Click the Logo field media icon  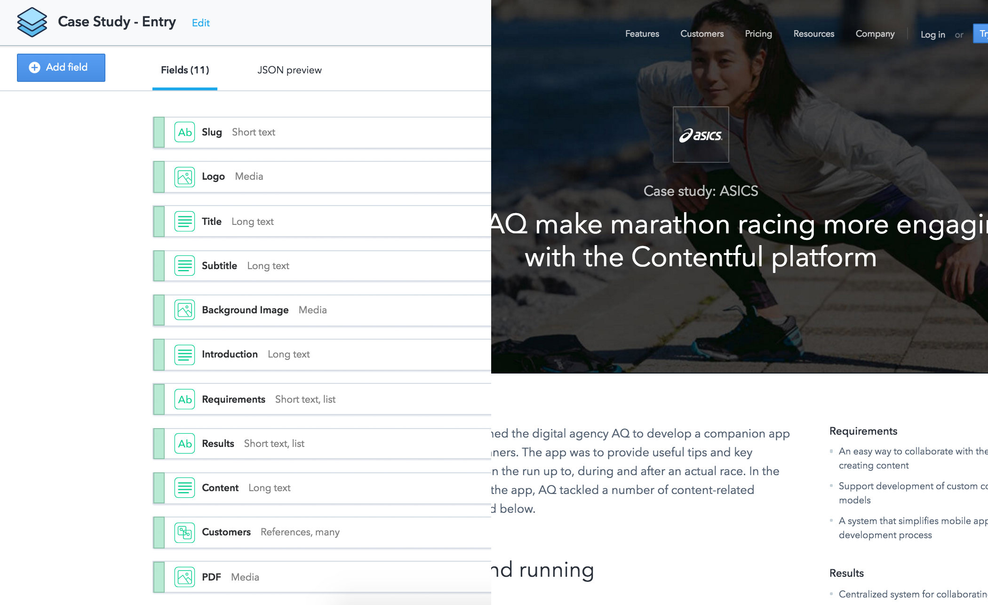point(184,177)
